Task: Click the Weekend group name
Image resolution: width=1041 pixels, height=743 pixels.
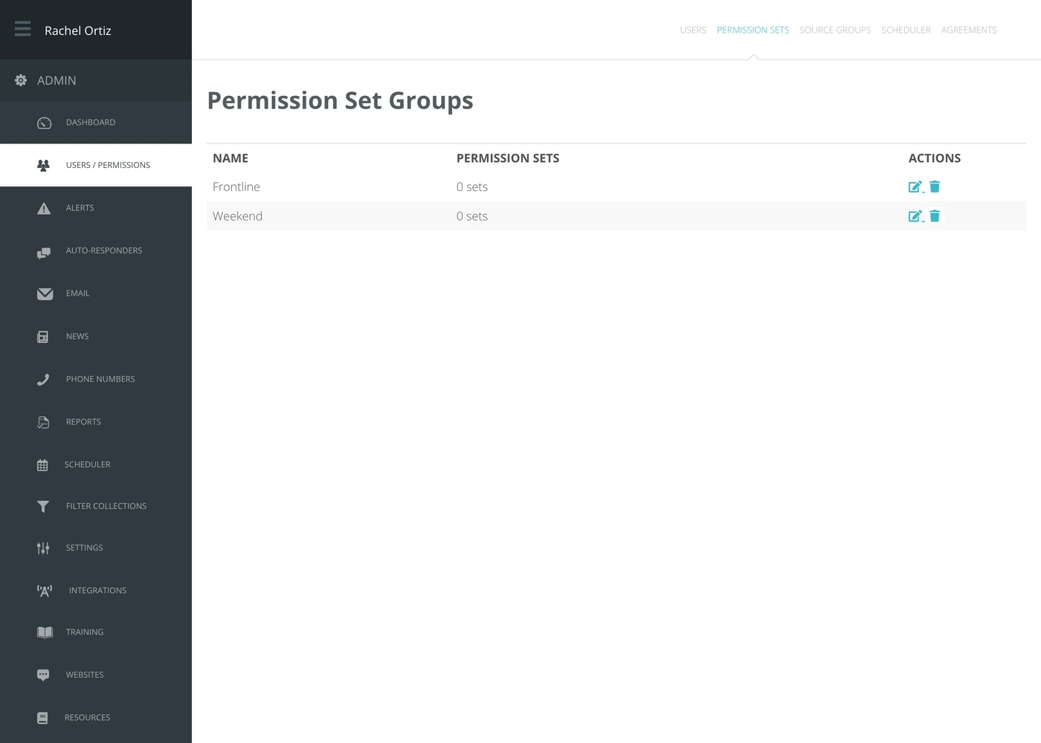Action: point(237,216)
